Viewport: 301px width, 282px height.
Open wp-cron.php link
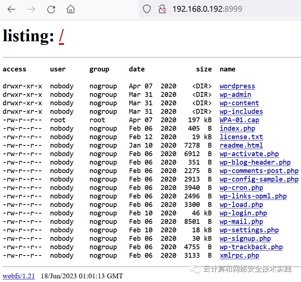pos(241,188)
